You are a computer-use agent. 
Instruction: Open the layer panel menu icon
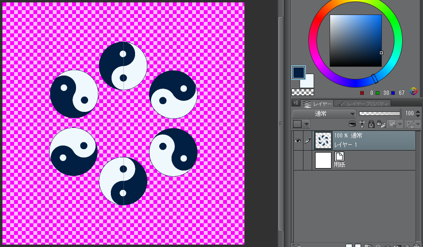click(x=296, y=103)
